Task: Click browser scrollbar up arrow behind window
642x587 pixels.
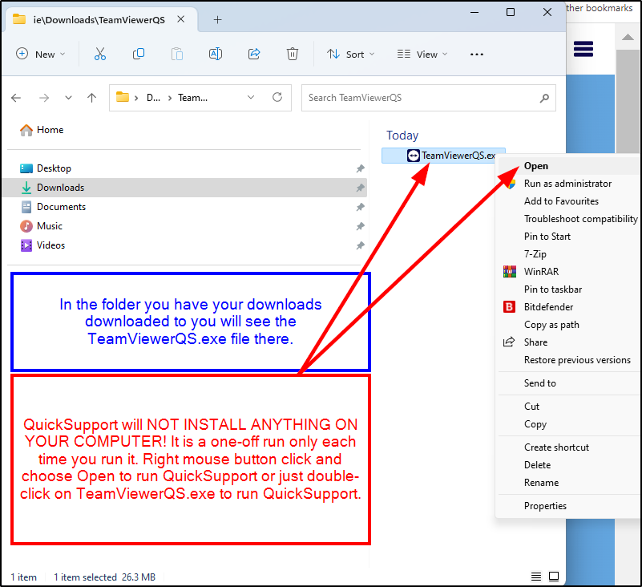Action: point(628,37)
